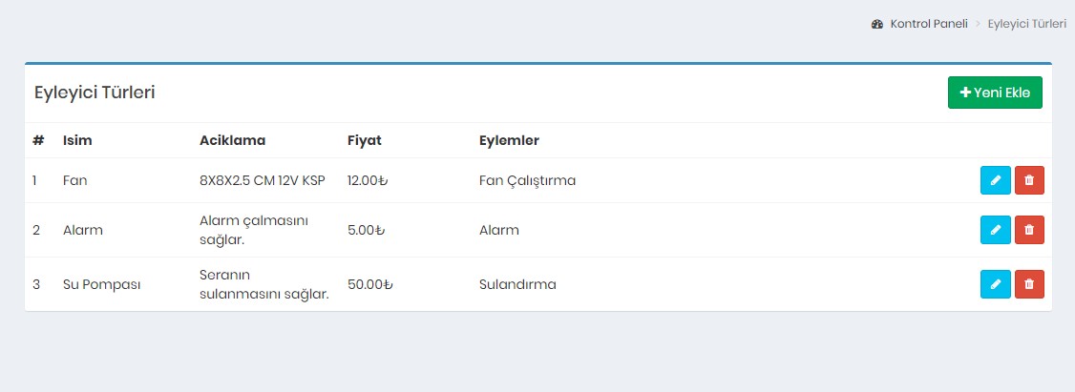Click Eyleyici Türleri breadcrumb item
This screenshot has height=392, width=1075.
(x=1026, y=24)
